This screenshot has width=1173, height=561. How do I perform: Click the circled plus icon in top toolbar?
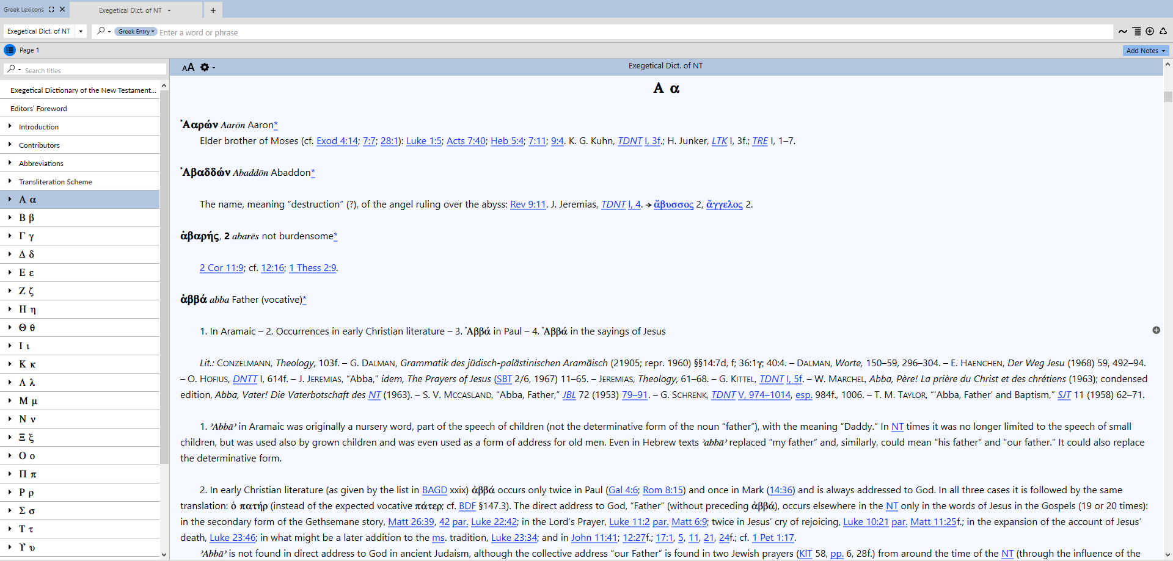click(1150, 32)
